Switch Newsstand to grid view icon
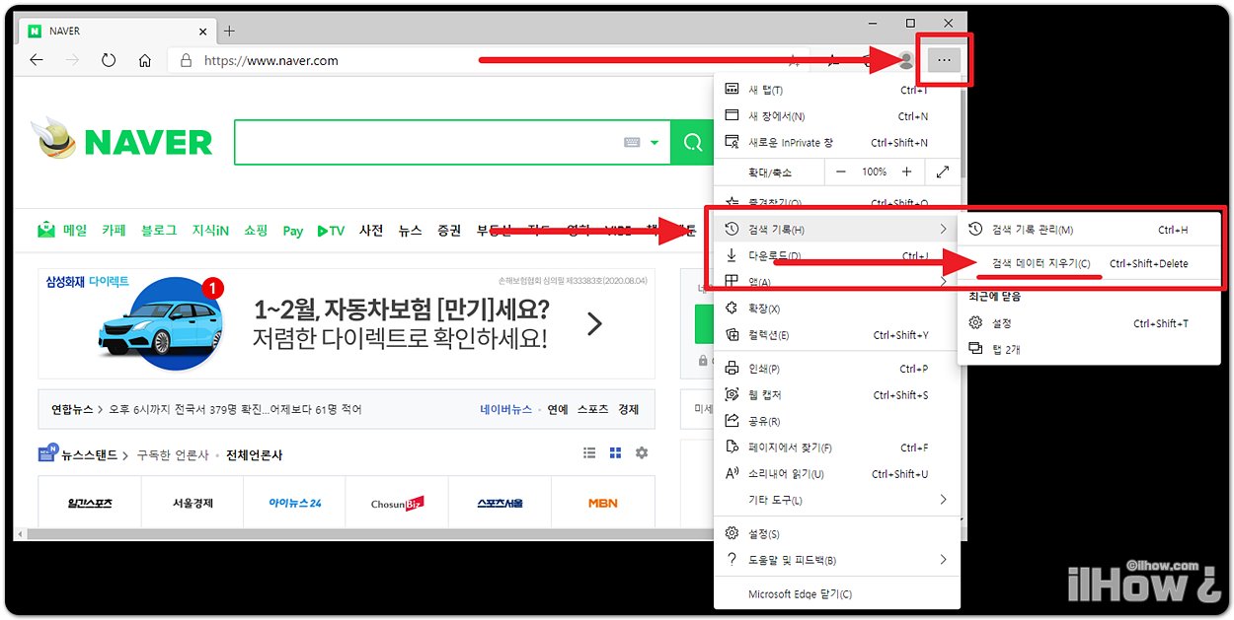Image resolution: width=1234 pixels, height=620 pixels. pyautogui.click(x=615, y=453)
